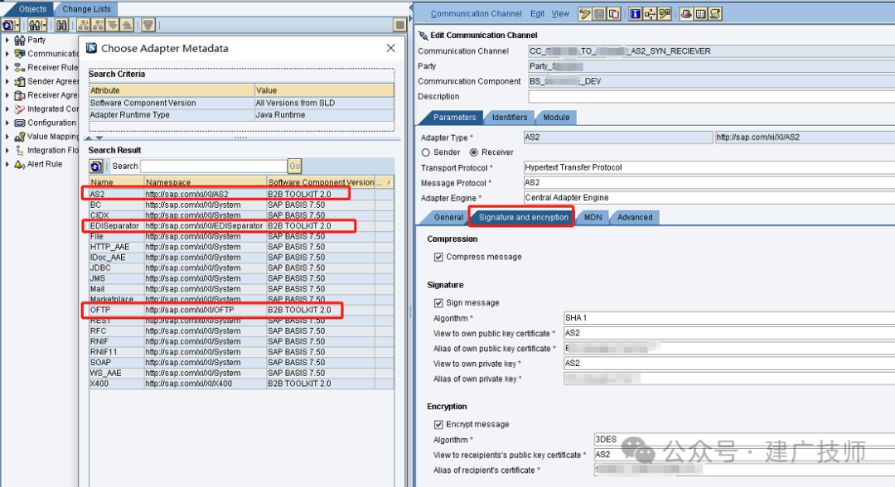Open the Communication Channel menu
This screenshot has width=895, height=487.
pyautogui.click(x=476, y=14)
